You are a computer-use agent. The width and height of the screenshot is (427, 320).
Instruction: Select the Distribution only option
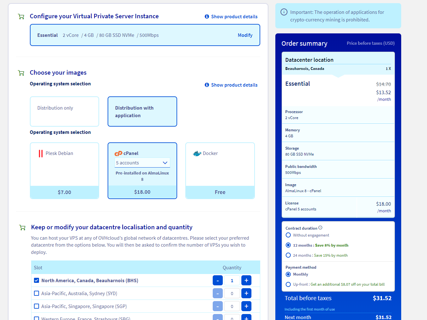[65, 111]
